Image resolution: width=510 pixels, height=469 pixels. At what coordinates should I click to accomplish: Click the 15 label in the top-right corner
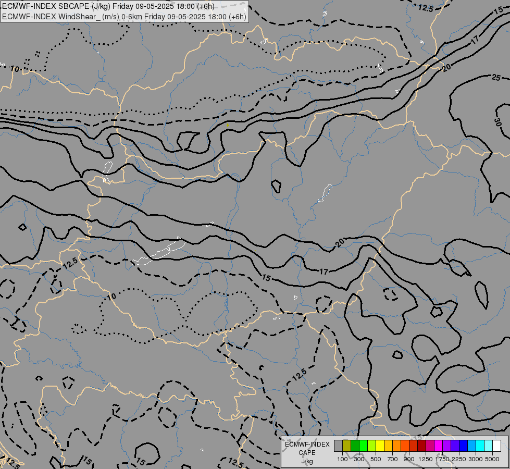tap(498, 11)
